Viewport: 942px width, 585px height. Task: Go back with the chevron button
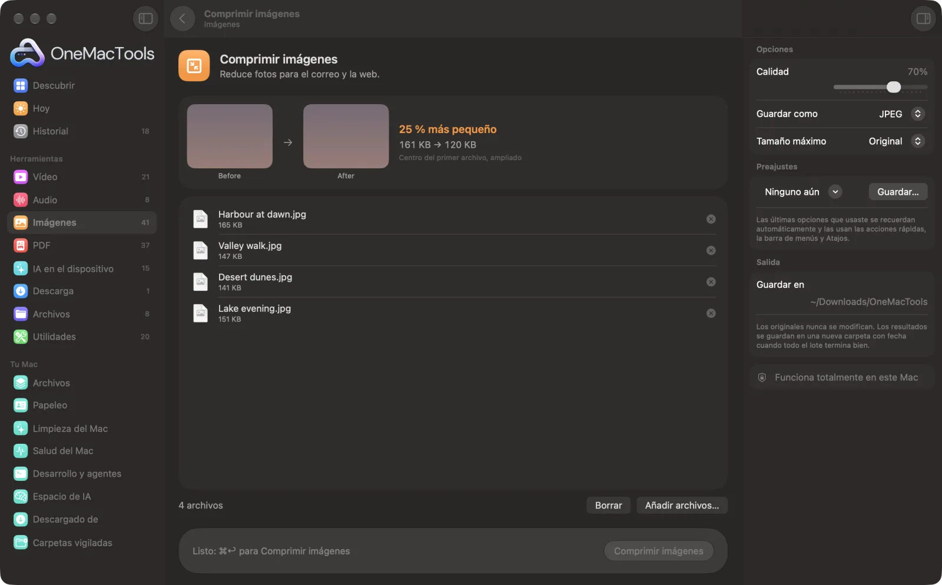click(183, 18)
